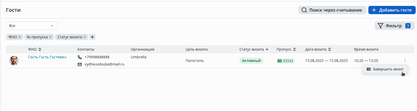The image size is (417, 111).
Task: Click the funnel filter icon
Action: pos(380,26)
